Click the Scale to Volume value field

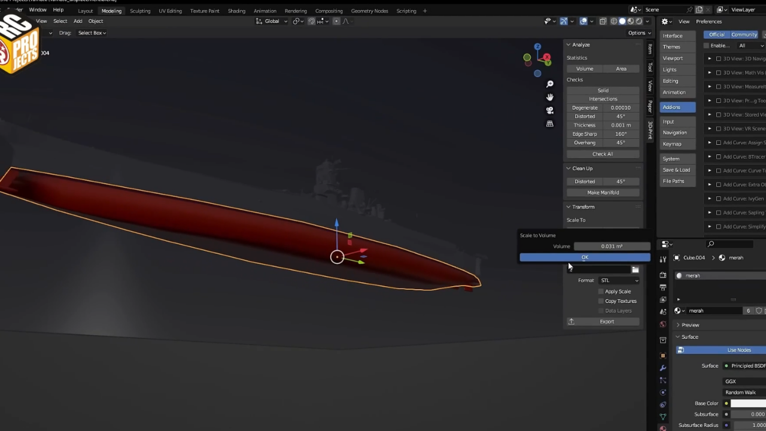[x=612, y=246]
